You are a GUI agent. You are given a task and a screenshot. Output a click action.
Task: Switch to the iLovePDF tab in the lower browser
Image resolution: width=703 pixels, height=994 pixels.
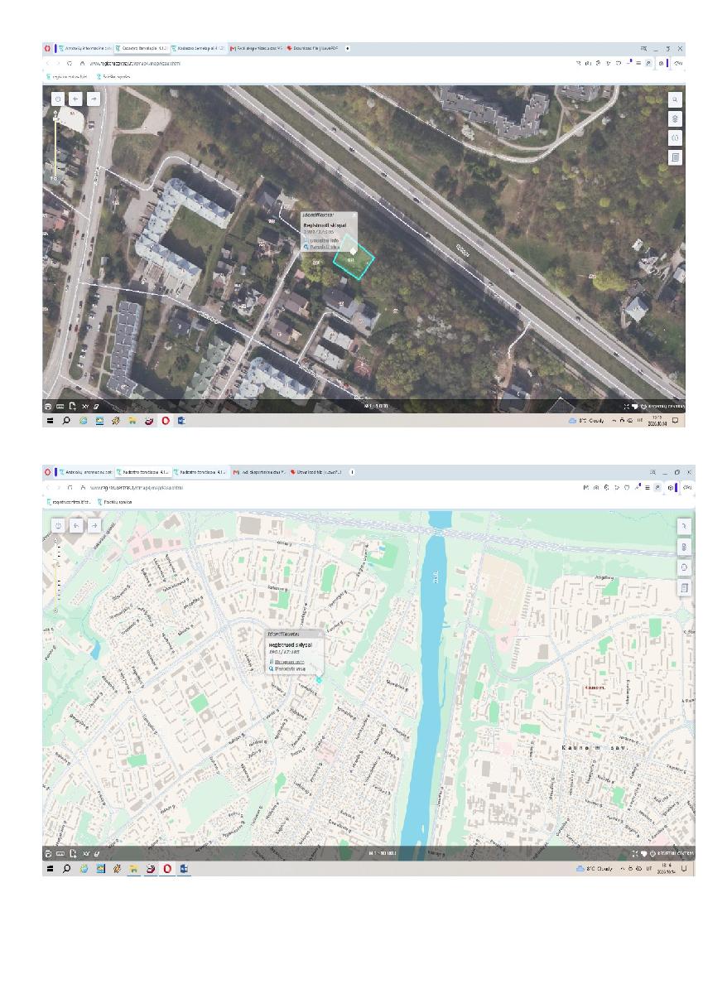[315, 472]
